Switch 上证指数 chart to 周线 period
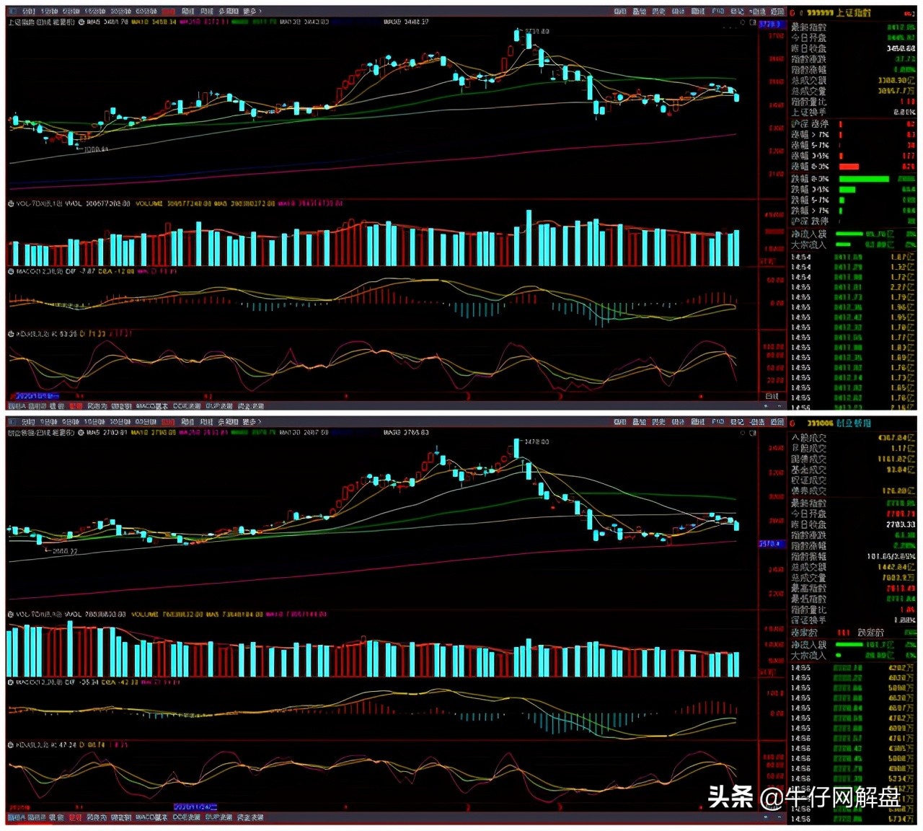 (x=188, y=12)
